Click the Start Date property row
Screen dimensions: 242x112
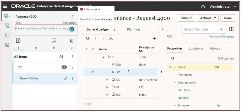(200, 90)
